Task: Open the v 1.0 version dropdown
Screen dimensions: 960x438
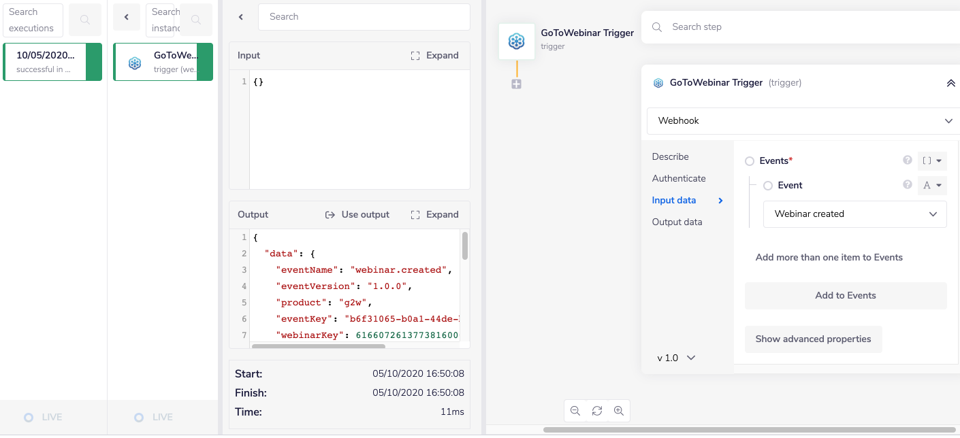Action: 676,357
